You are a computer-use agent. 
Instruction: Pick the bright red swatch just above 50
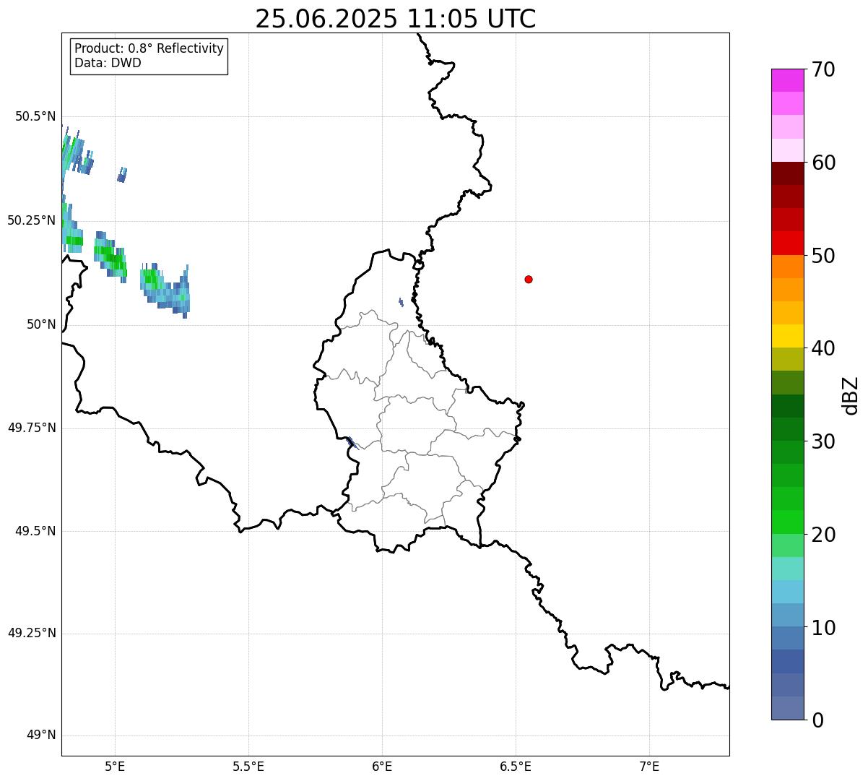click(x=788, y=243)
